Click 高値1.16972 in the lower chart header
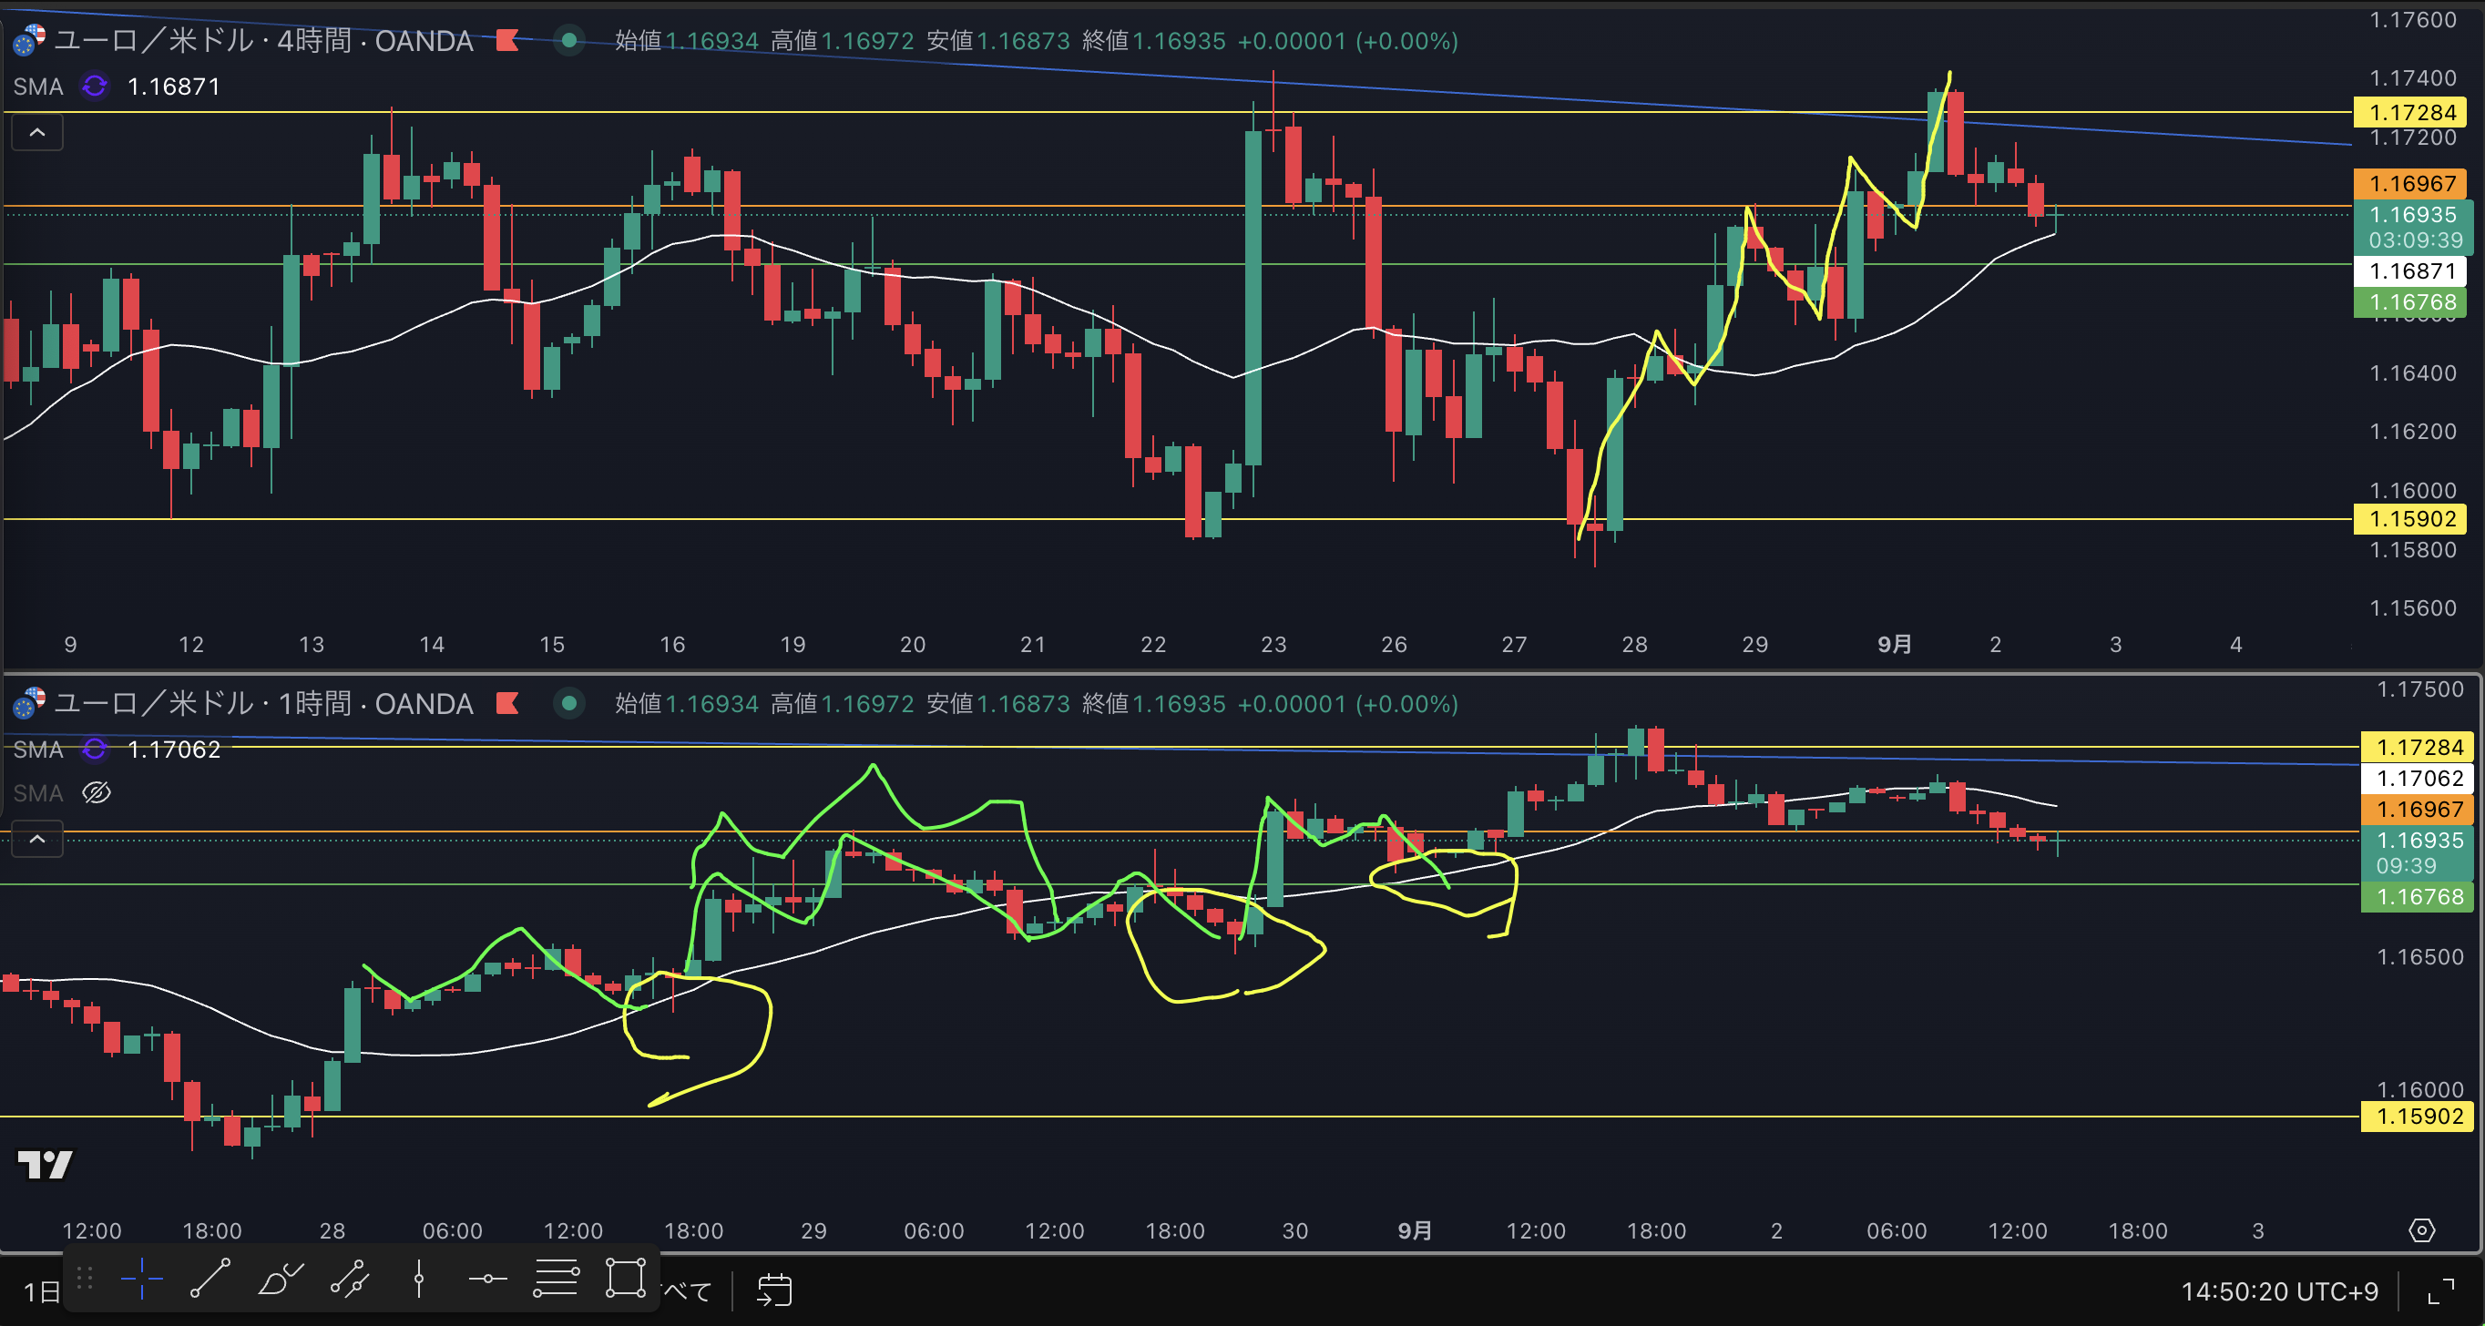The height and width of the screenshot is (1326, 2485). (843, 704)
